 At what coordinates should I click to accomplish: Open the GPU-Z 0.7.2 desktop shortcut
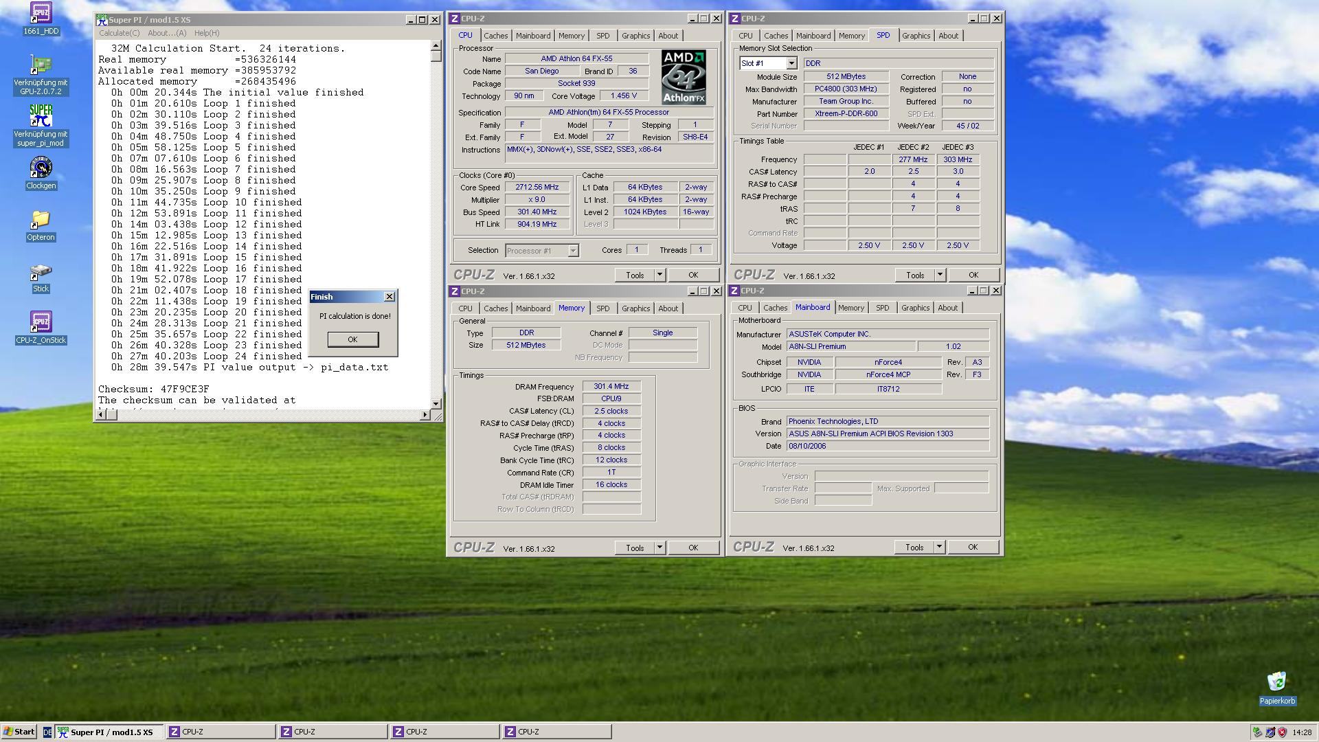41,74
